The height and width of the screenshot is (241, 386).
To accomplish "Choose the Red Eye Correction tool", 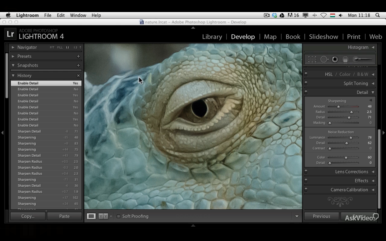I will (x=335, y=59).
